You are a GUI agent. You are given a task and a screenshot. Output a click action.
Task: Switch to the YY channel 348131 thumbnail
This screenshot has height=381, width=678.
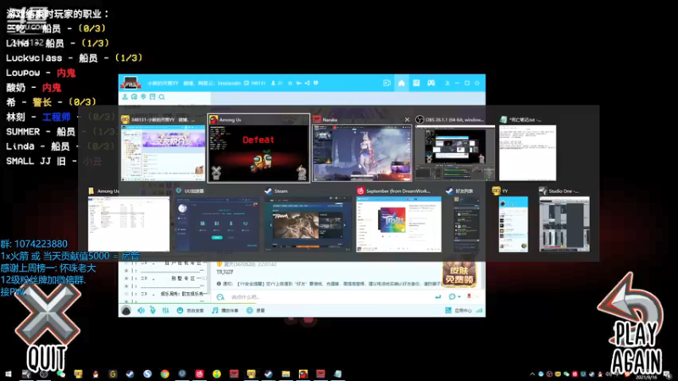point(163,153)
